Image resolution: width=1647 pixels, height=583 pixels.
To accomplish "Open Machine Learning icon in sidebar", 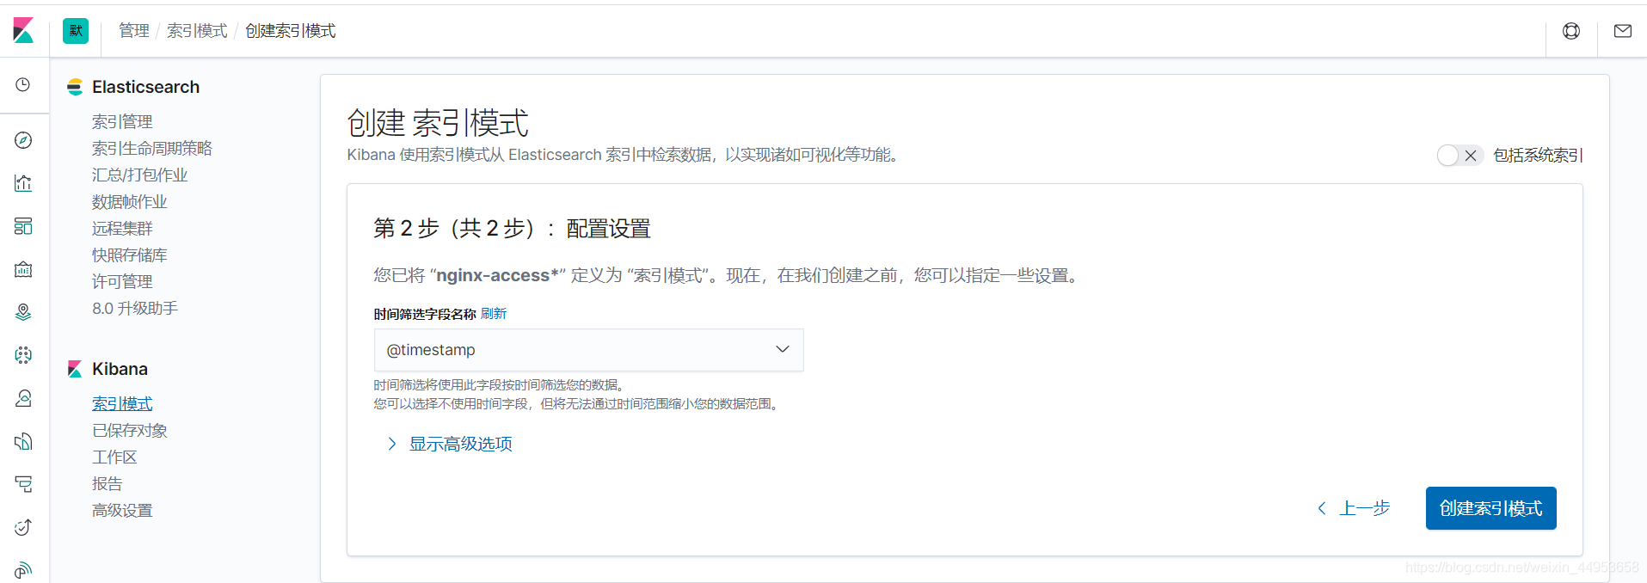I will pyautogui.click(x=23, y=355).
